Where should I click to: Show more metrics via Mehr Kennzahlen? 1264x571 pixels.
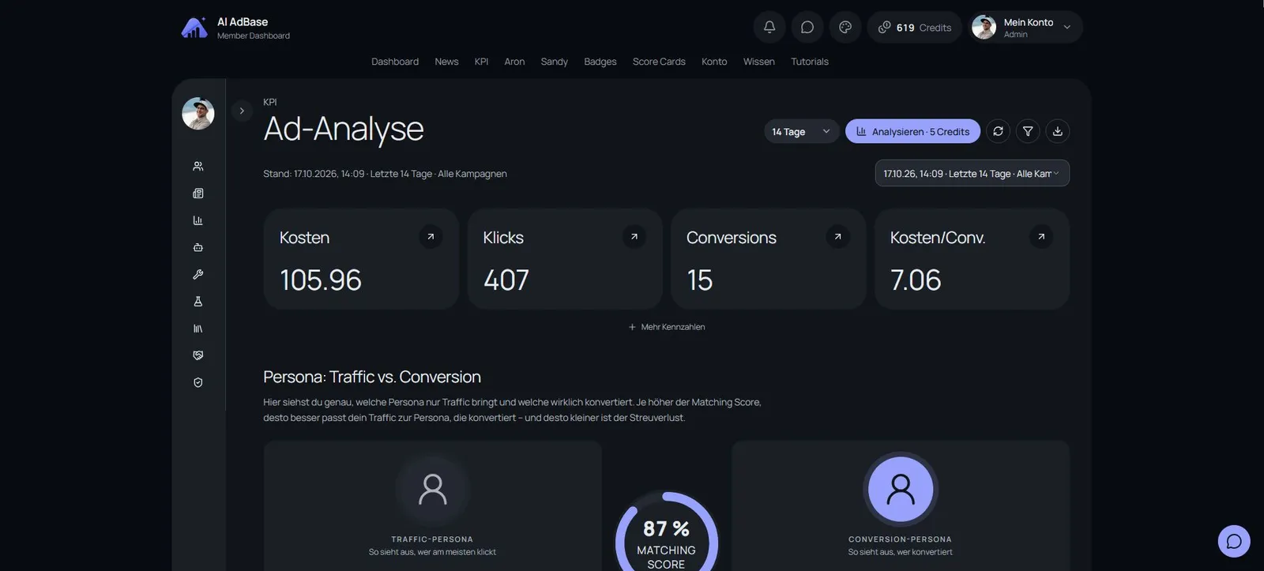(x=667, y=327)
